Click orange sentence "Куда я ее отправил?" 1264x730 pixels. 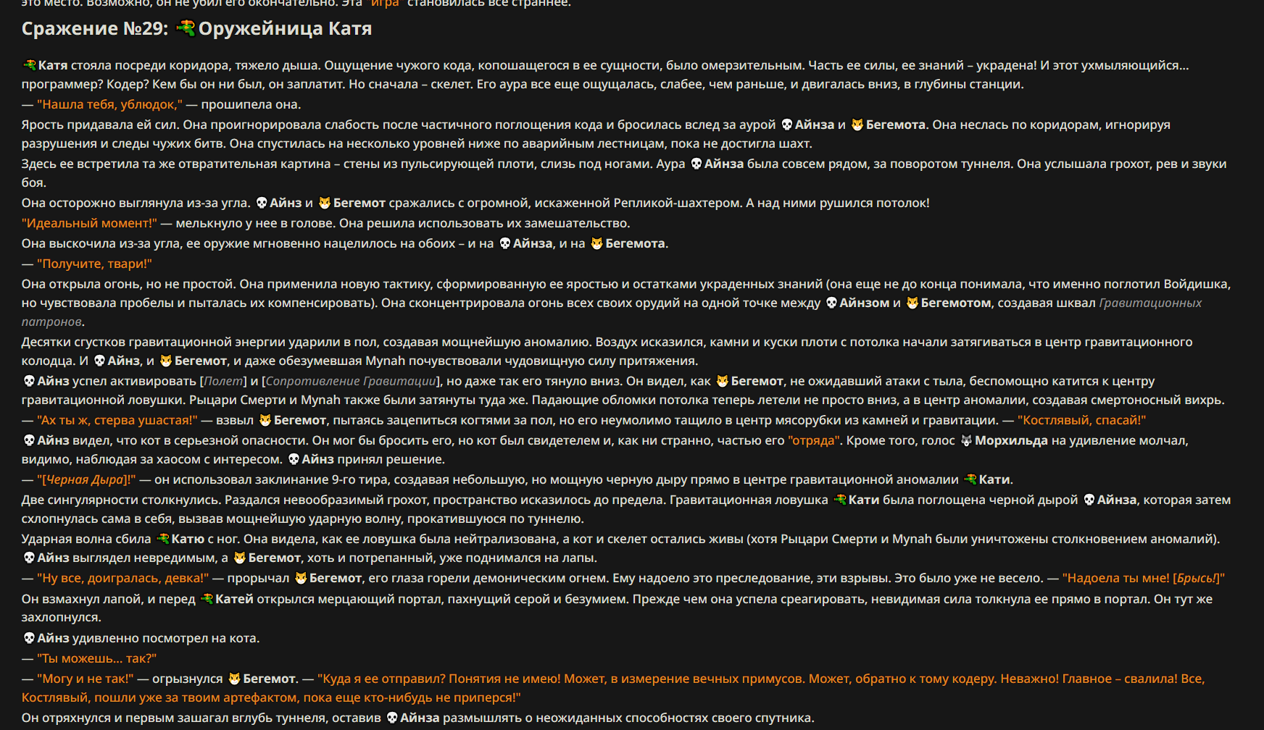[x=381, y=679]
